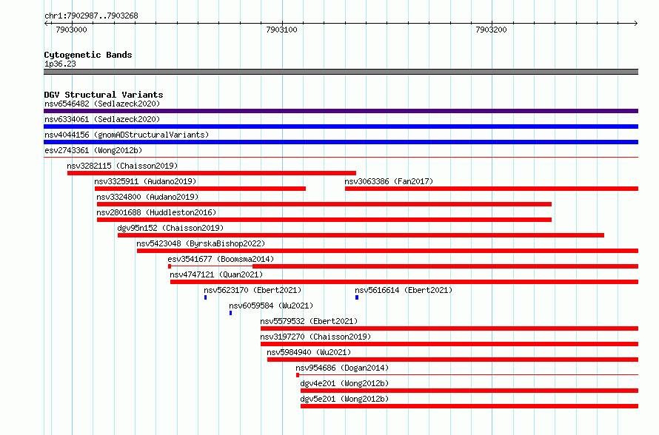Click the Cytogenetic Bands track title
Viewport: 659px width, 435px height.
pos(88,55)
